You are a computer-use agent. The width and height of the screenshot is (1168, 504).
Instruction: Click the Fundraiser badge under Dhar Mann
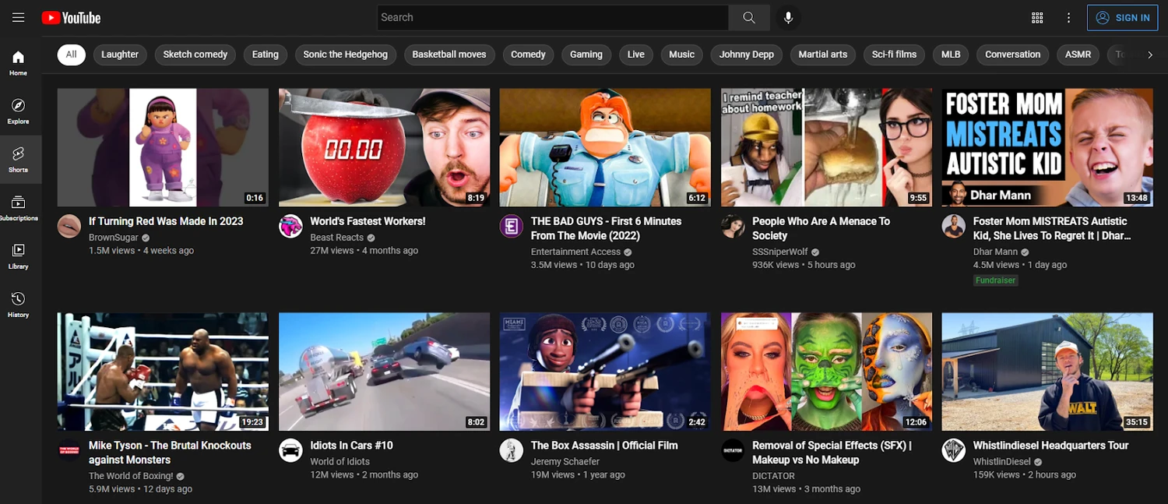996,280
